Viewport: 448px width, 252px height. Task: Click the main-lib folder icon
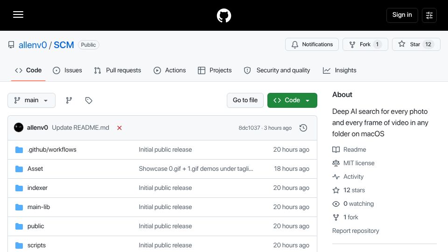click(x=19, y=207)
